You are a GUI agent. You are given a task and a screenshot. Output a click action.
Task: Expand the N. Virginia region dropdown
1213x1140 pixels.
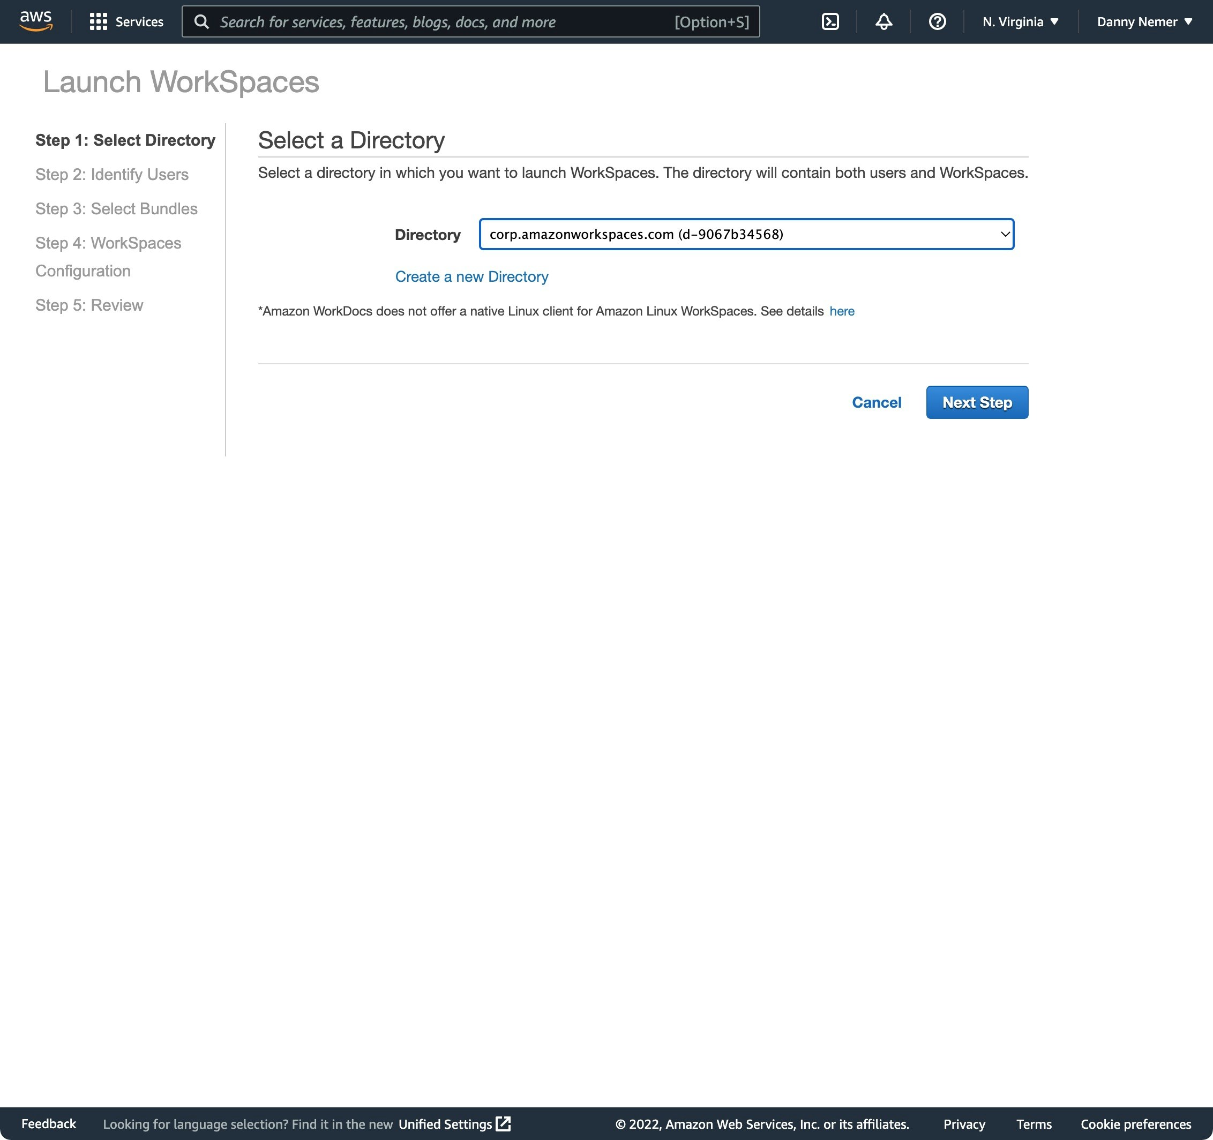1020,22
